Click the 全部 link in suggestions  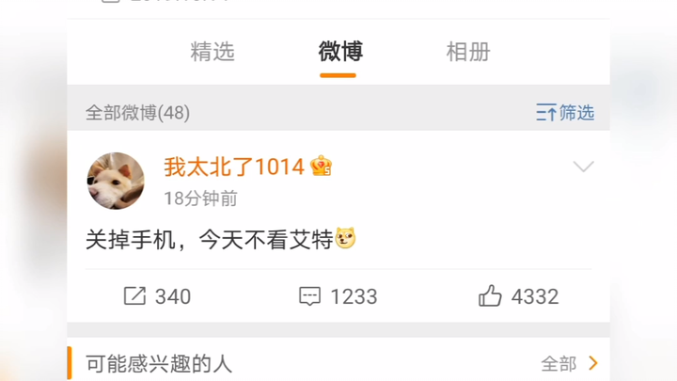tap(559, 364)
